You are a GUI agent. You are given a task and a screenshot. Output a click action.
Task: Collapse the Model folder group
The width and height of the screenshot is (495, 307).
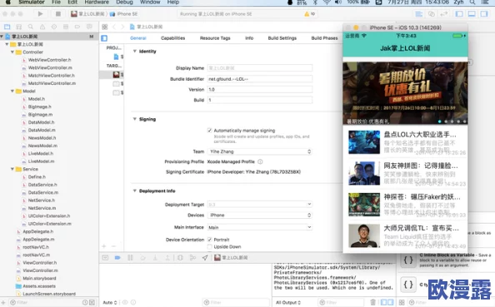[x=12, y=91]
